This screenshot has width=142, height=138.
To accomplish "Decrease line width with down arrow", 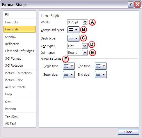I will tap(85, 23).
